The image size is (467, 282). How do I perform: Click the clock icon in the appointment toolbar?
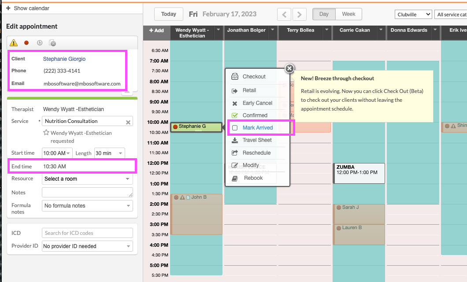39,42
